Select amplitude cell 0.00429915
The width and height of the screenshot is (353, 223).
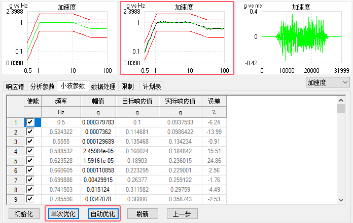[x=98, y=180]
